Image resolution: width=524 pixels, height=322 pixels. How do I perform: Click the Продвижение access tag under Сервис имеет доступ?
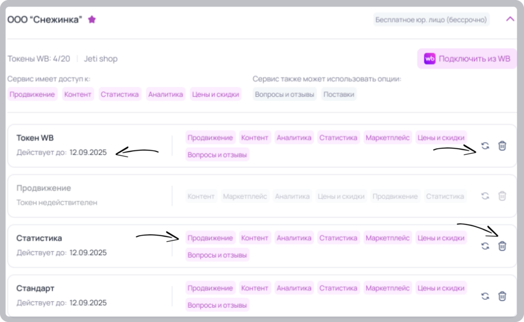click(32, 95)
